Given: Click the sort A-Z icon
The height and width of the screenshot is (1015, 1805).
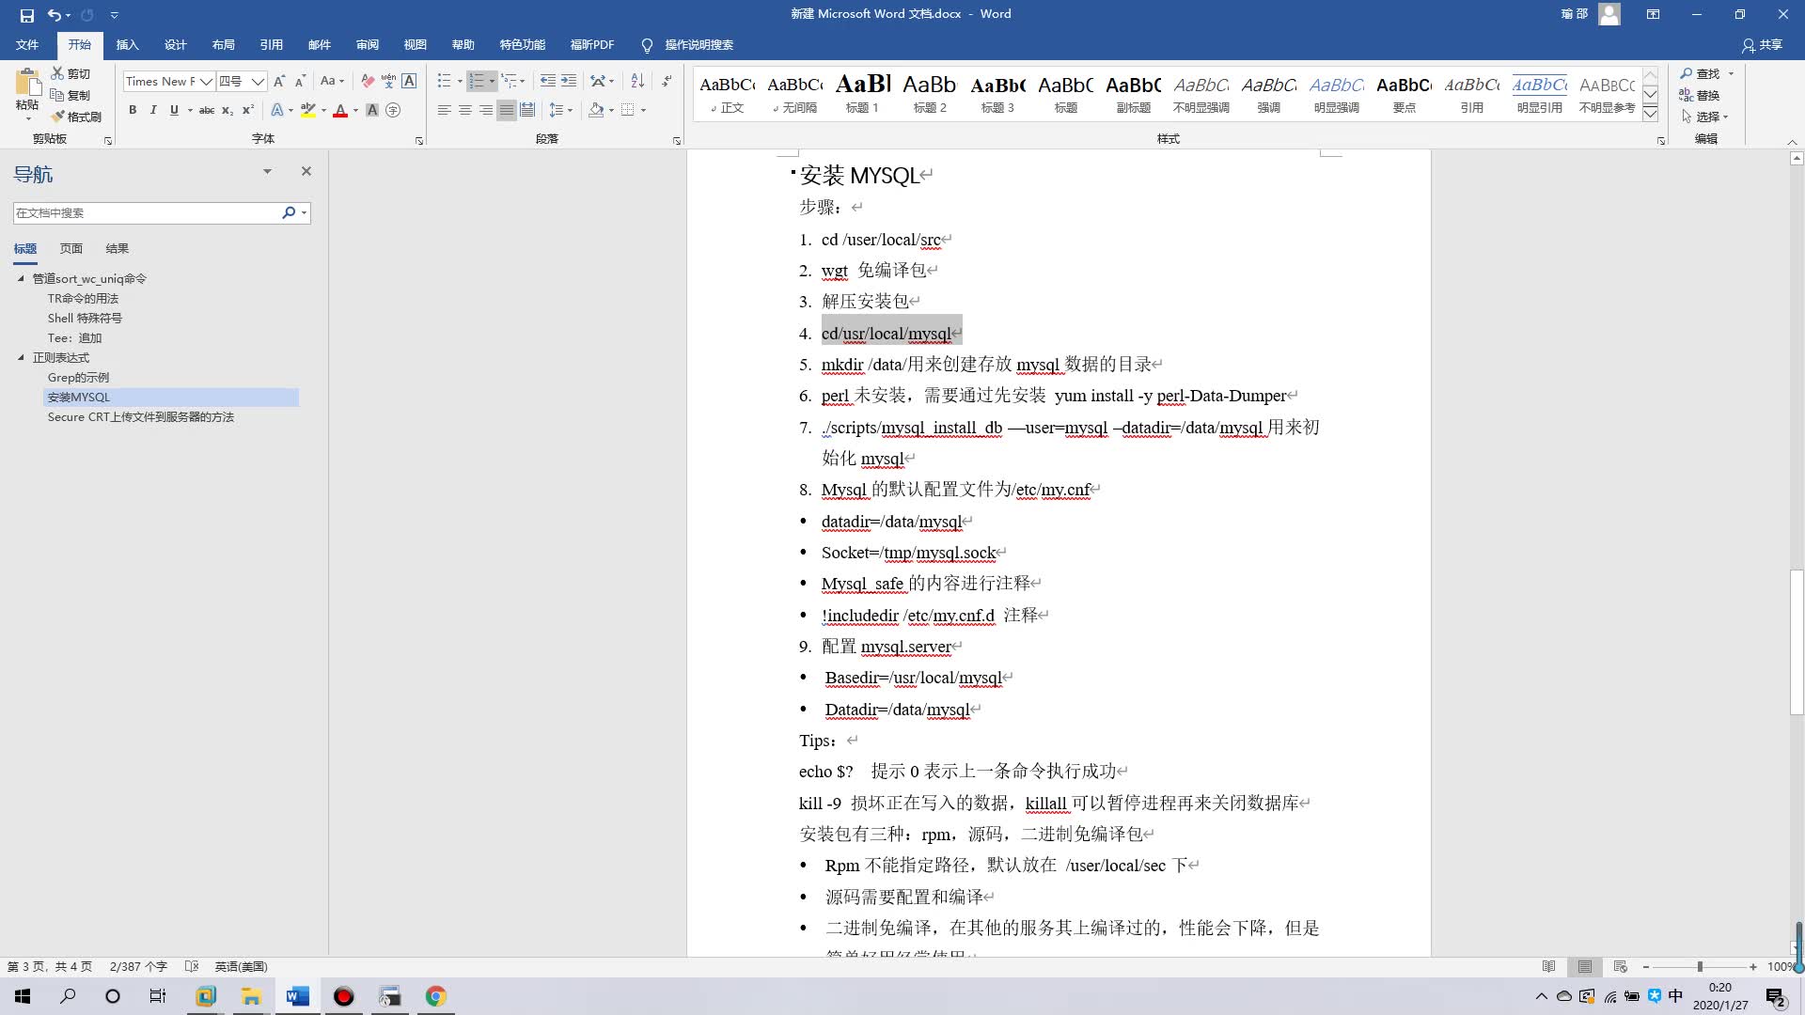Looking at the screenshot, I should point(637,81).
